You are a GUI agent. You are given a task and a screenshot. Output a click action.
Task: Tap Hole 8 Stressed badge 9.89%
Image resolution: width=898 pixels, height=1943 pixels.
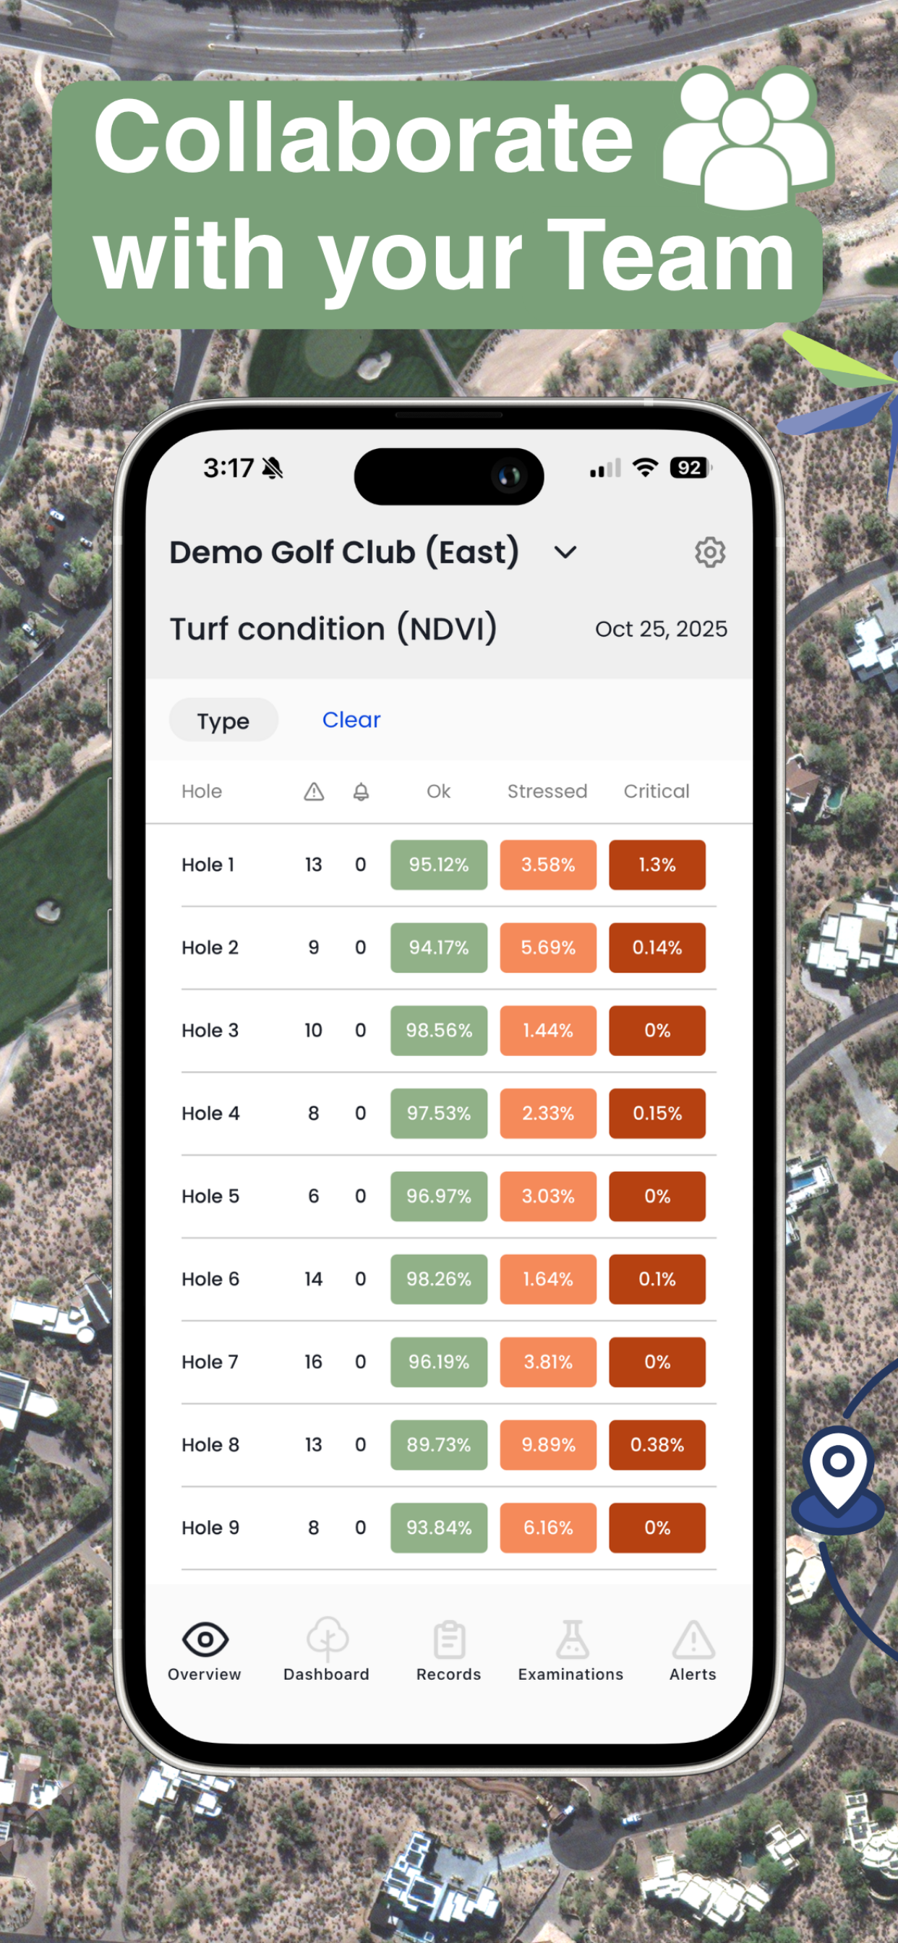[548, 1446]
